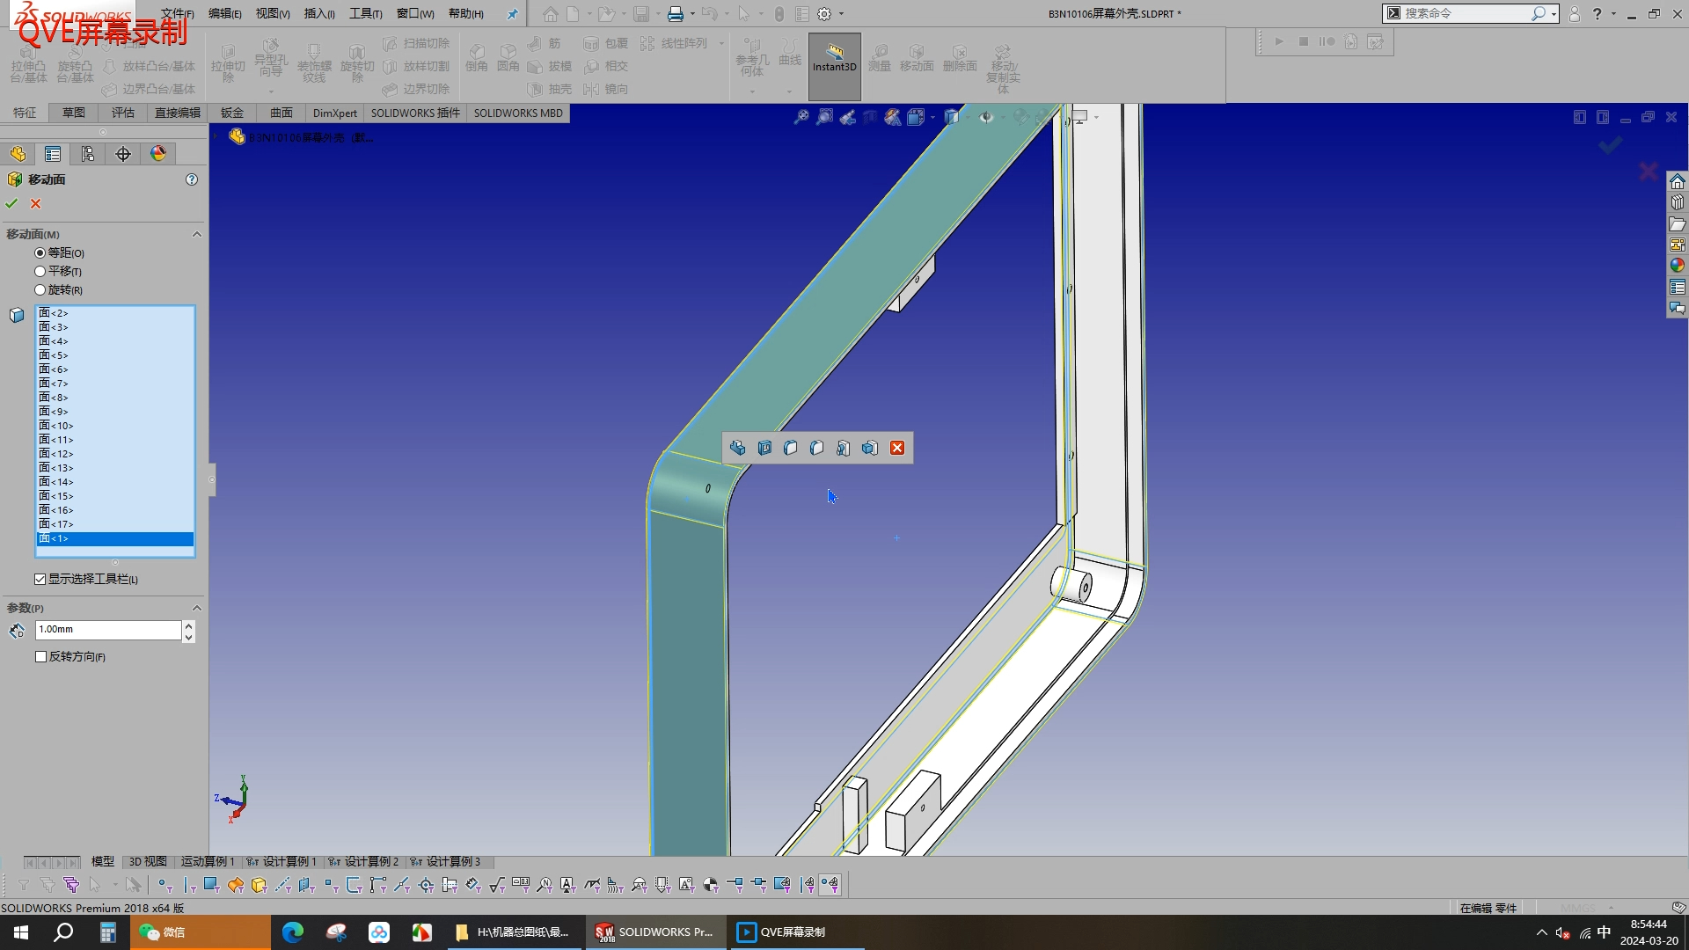The image size is (1689, 950).
Task: Collapse the 移动面(M) section
Action: point(196,234)
